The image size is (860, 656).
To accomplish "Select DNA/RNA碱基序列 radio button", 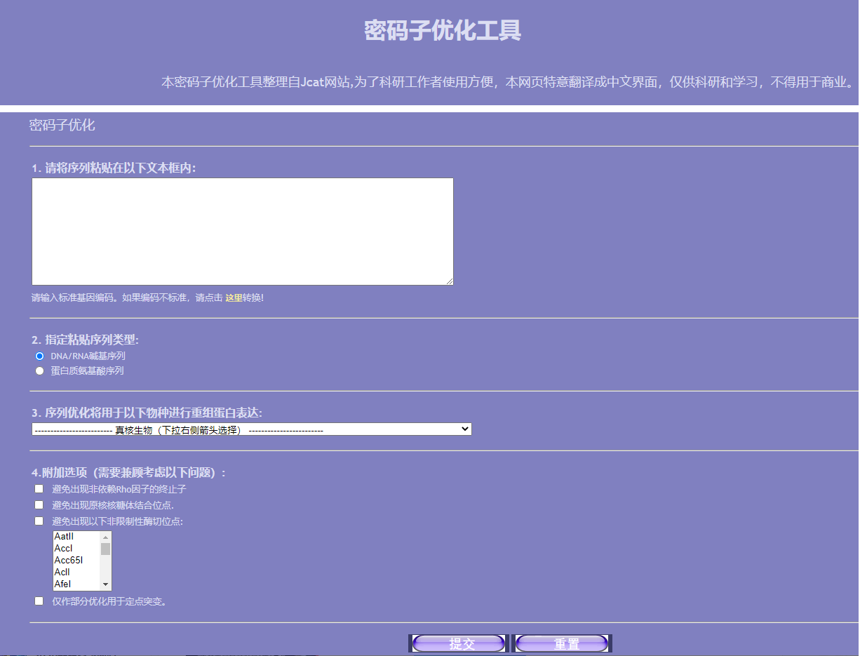I will [x=40, y=356].
